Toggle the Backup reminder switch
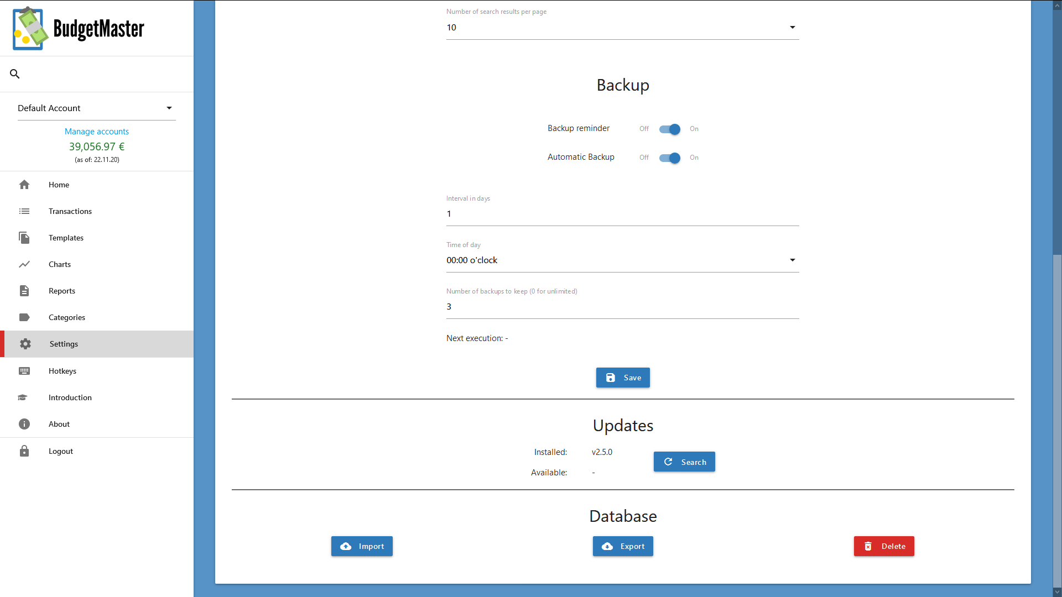 click(x=669, y=129)
